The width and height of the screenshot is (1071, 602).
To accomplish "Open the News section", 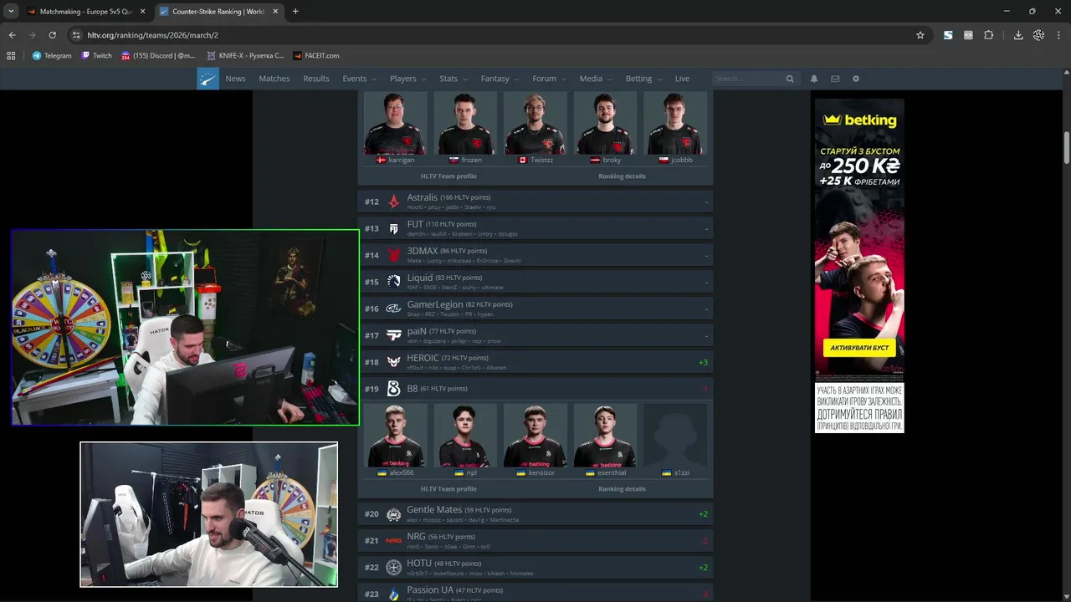I will tap(235, 79).
